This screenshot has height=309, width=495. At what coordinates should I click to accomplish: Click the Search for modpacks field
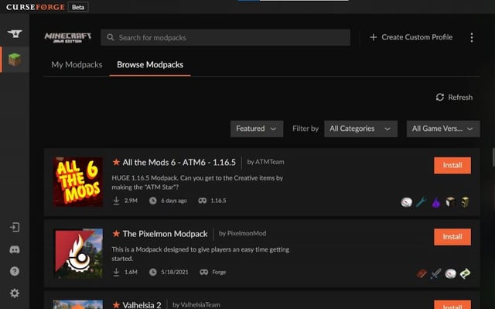(x=225, y=37)
